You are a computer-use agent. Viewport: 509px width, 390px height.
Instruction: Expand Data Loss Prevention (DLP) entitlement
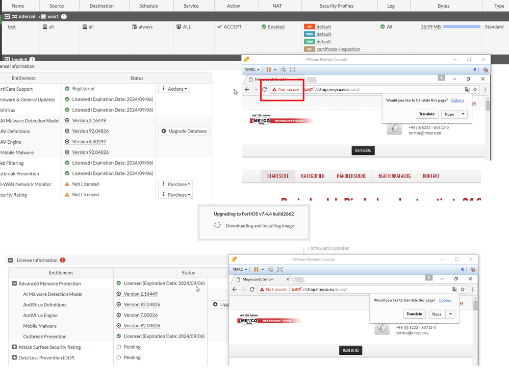tap(14, 357)
